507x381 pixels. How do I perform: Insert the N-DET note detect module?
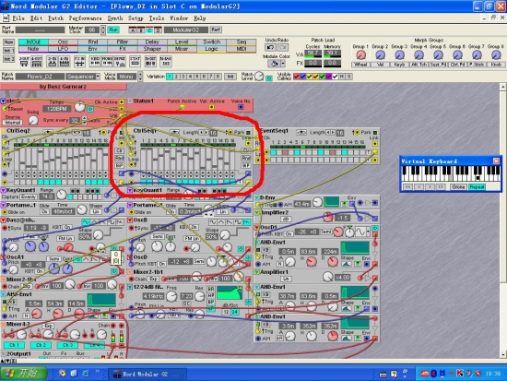click(150, 62)
